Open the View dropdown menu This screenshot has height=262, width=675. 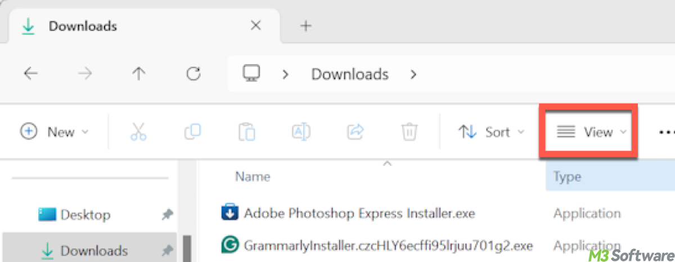pyautogui.click(x=591, y=132)
